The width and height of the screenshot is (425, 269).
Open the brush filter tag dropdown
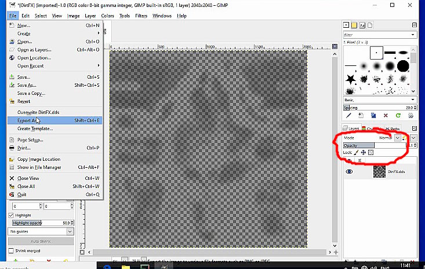413,35
